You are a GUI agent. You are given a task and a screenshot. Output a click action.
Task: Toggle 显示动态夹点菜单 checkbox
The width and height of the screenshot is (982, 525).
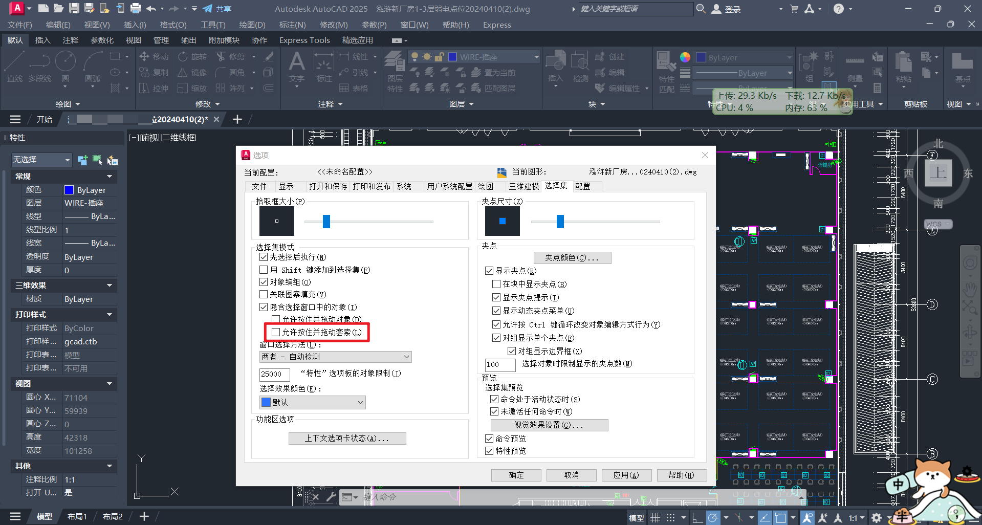[496, 311]
